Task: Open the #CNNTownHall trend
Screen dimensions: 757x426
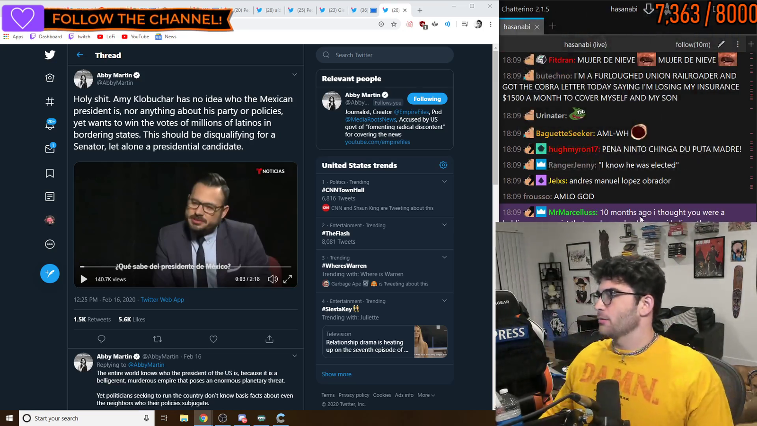Action: click(343, 190)
